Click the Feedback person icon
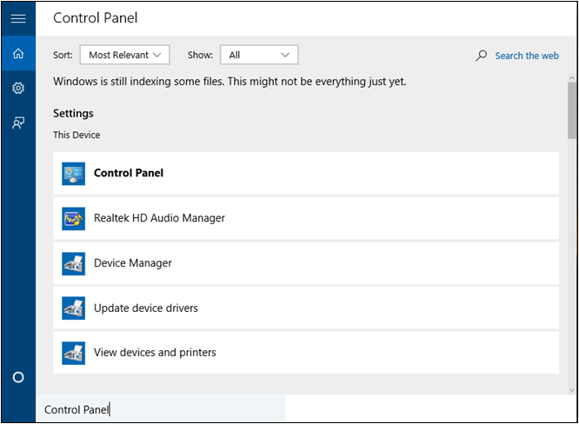The width and height of the screenshot is (579, 424). [x=18, y=123]
